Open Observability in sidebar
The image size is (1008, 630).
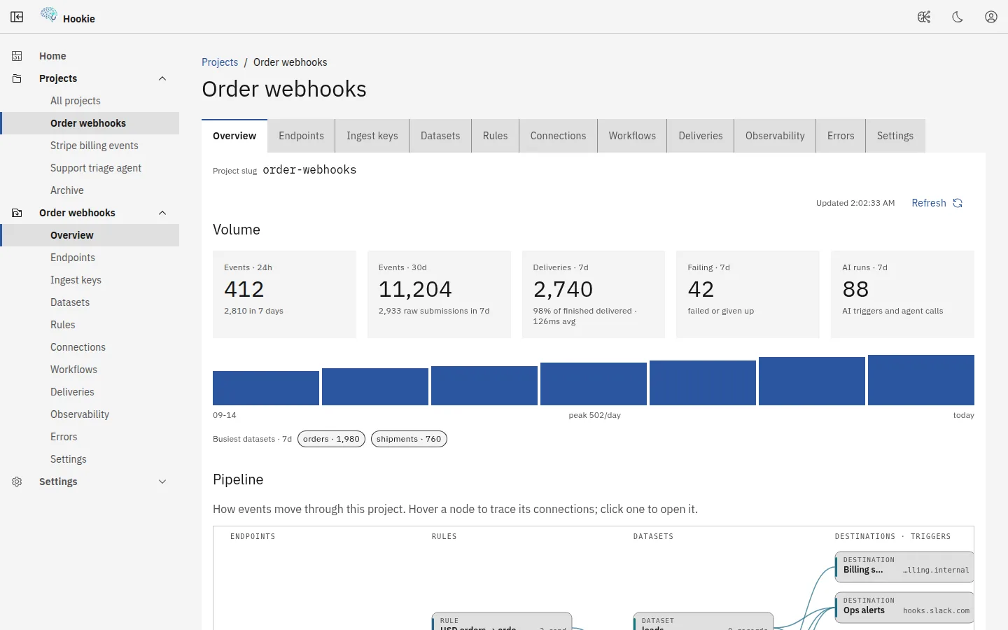point(90,414)
